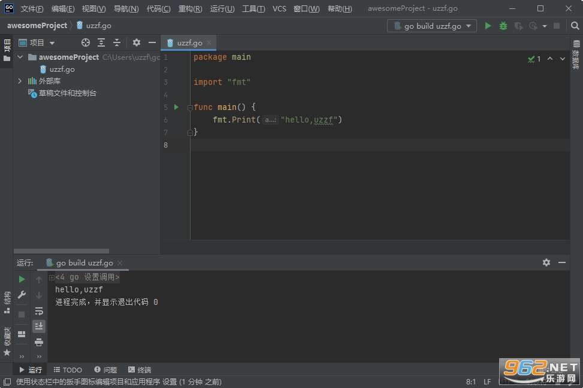Open the Edit menu
Screen dimensions: 583x388
point(63,8)
